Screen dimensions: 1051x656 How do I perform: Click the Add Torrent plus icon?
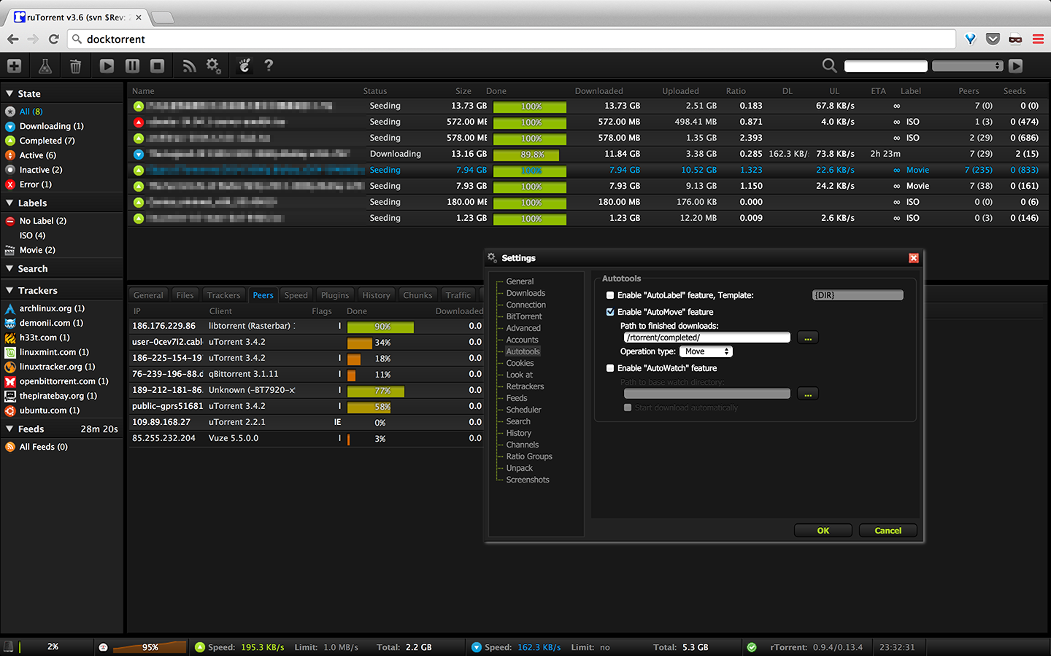pyautogui.click(x=14, y=66)
